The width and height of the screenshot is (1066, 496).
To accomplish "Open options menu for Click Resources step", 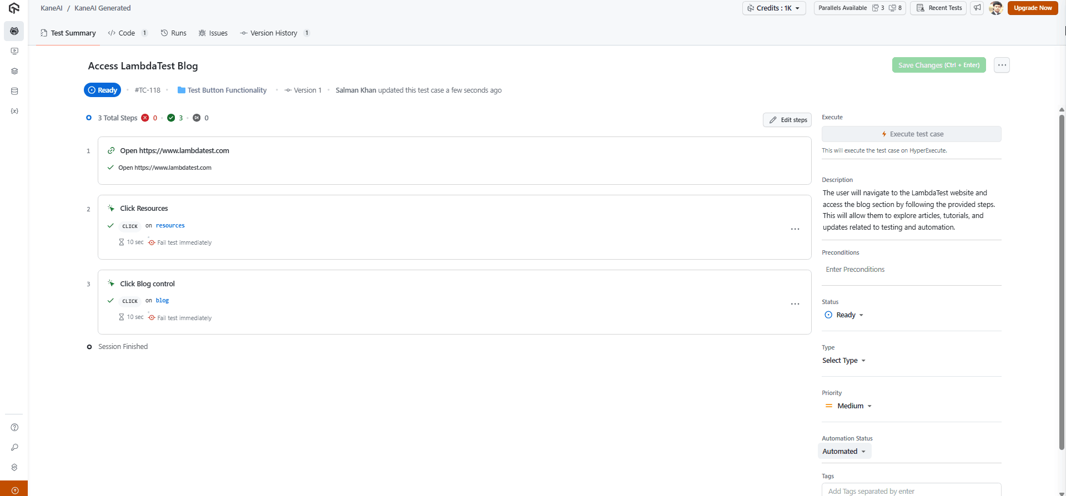I will point(795,229).
